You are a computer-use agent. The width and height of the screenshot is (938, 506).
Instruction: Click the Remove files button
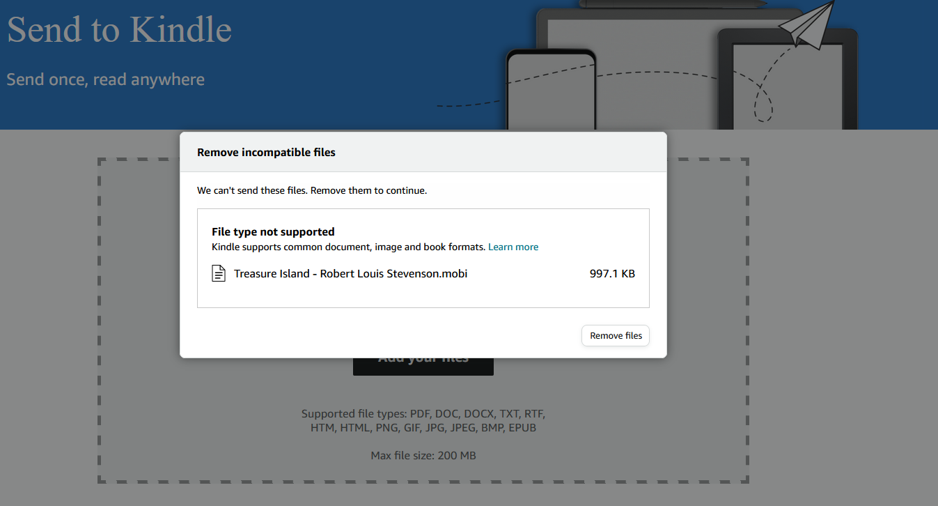click(x=616, y=336)
